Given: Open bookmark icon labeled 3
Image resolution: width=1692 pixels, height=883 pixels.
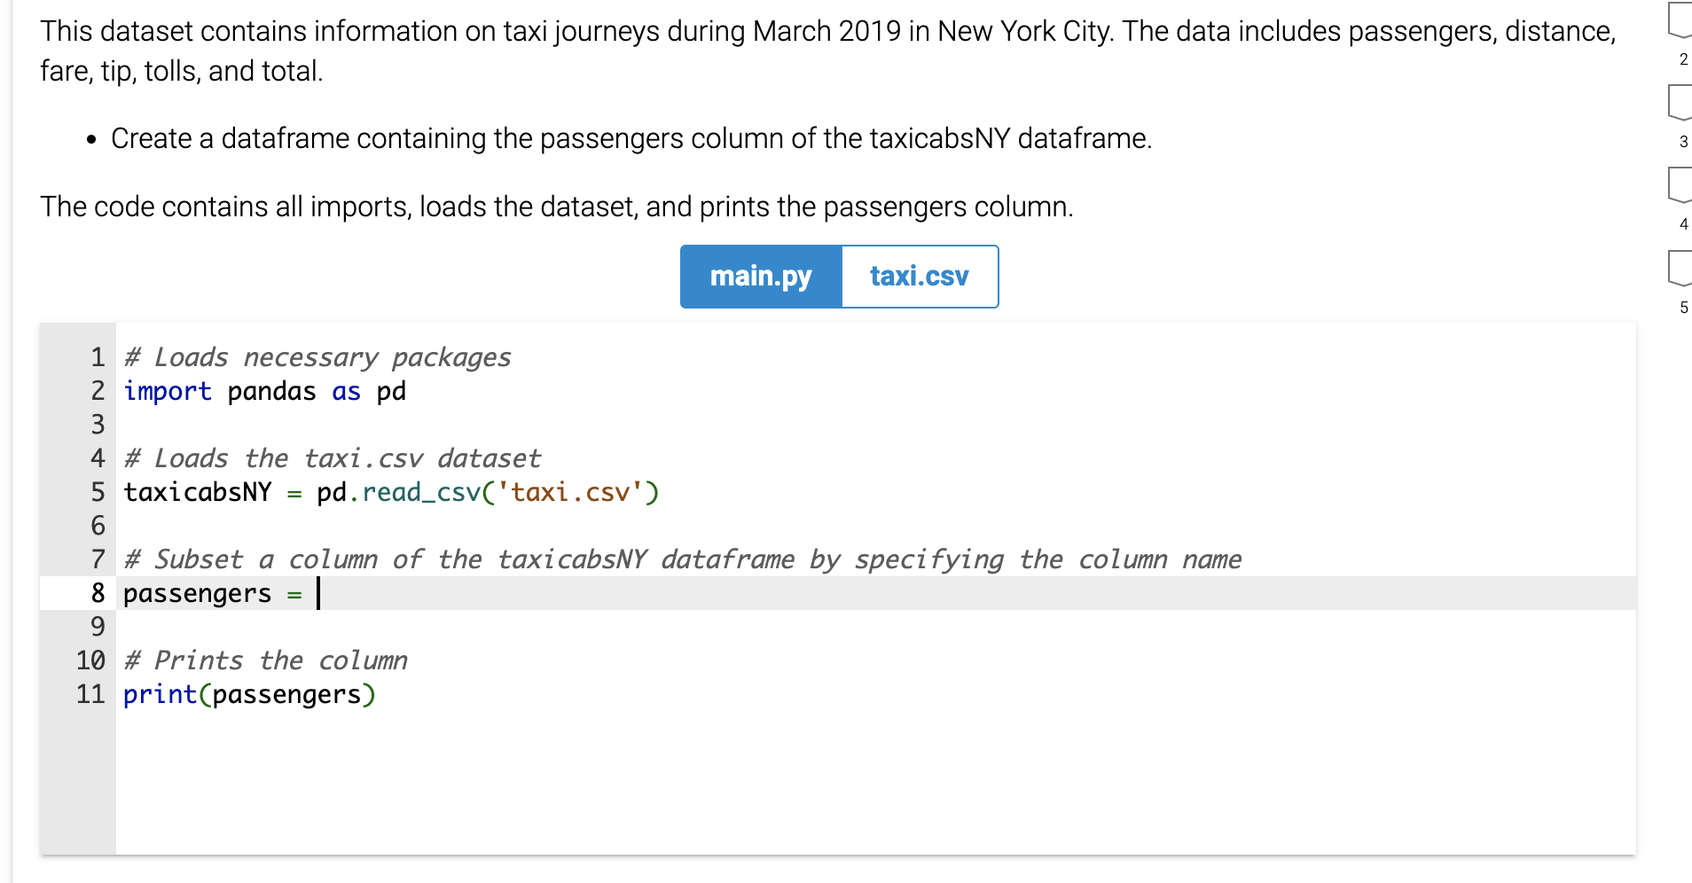Looking at the screenshot, I should click(x=1680, y=100).
